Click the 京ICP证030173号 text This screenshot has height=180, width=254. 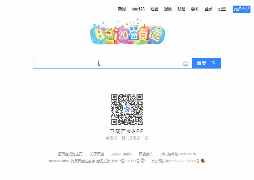[125, 161]
